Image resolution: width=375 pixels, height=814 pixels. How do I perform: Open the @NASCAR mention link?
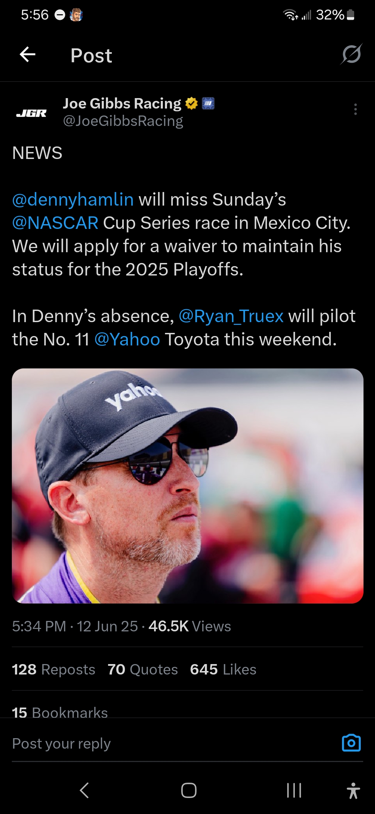click(55, 223)
